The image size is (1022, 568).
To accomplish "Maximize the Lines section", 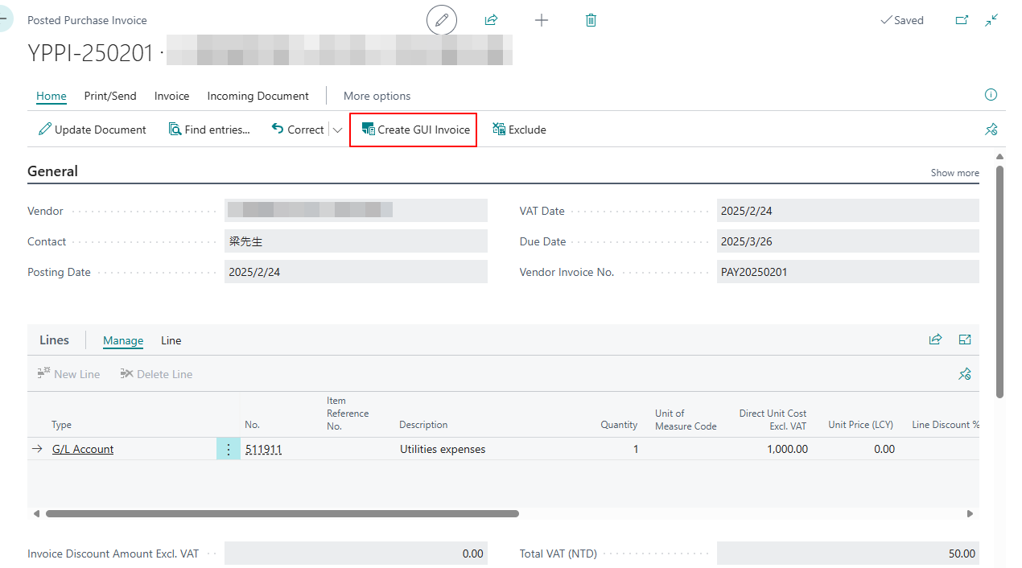I will click(965, 340).
